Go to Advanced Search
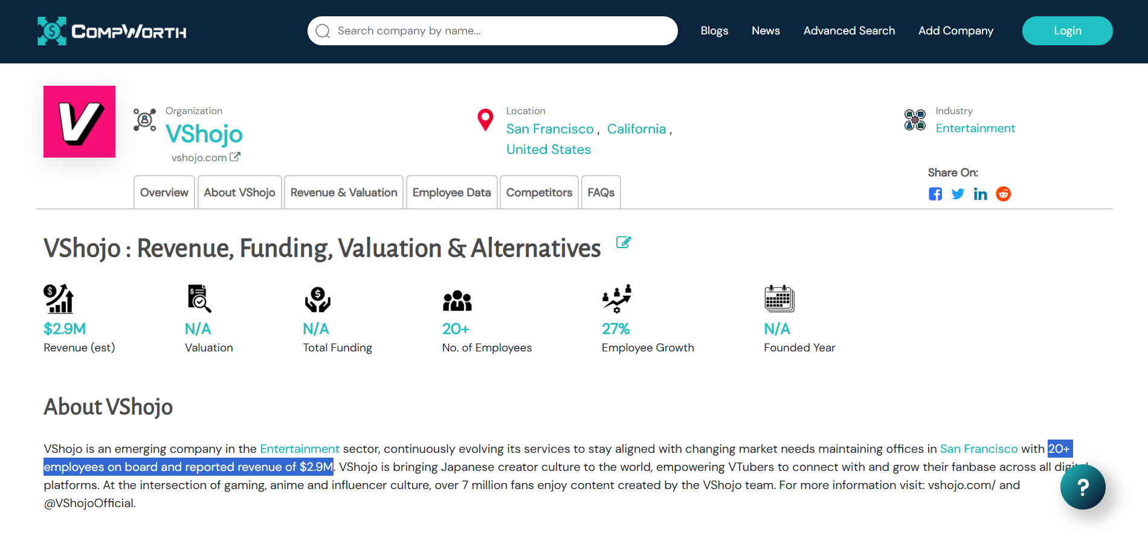This screenshot has width=1148, height=547. [849, 31]
